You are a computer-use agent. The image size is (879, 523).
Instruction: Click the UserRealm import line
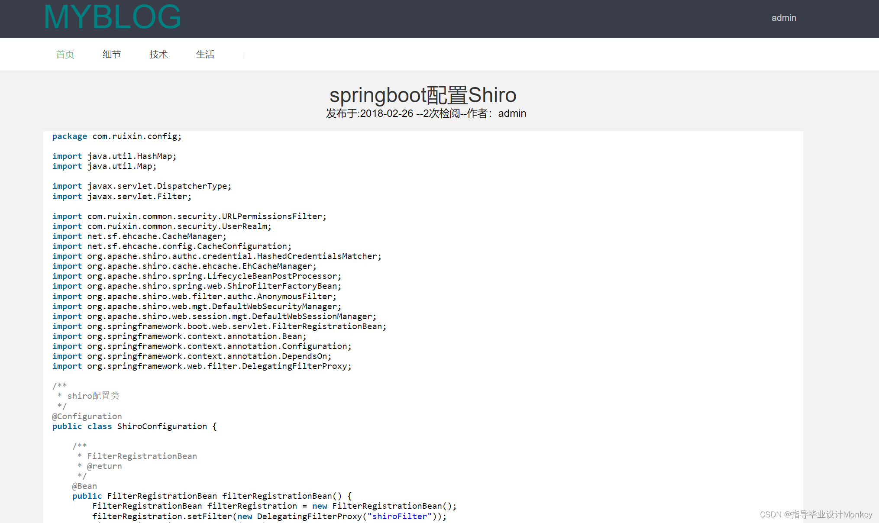pos(162,226)
